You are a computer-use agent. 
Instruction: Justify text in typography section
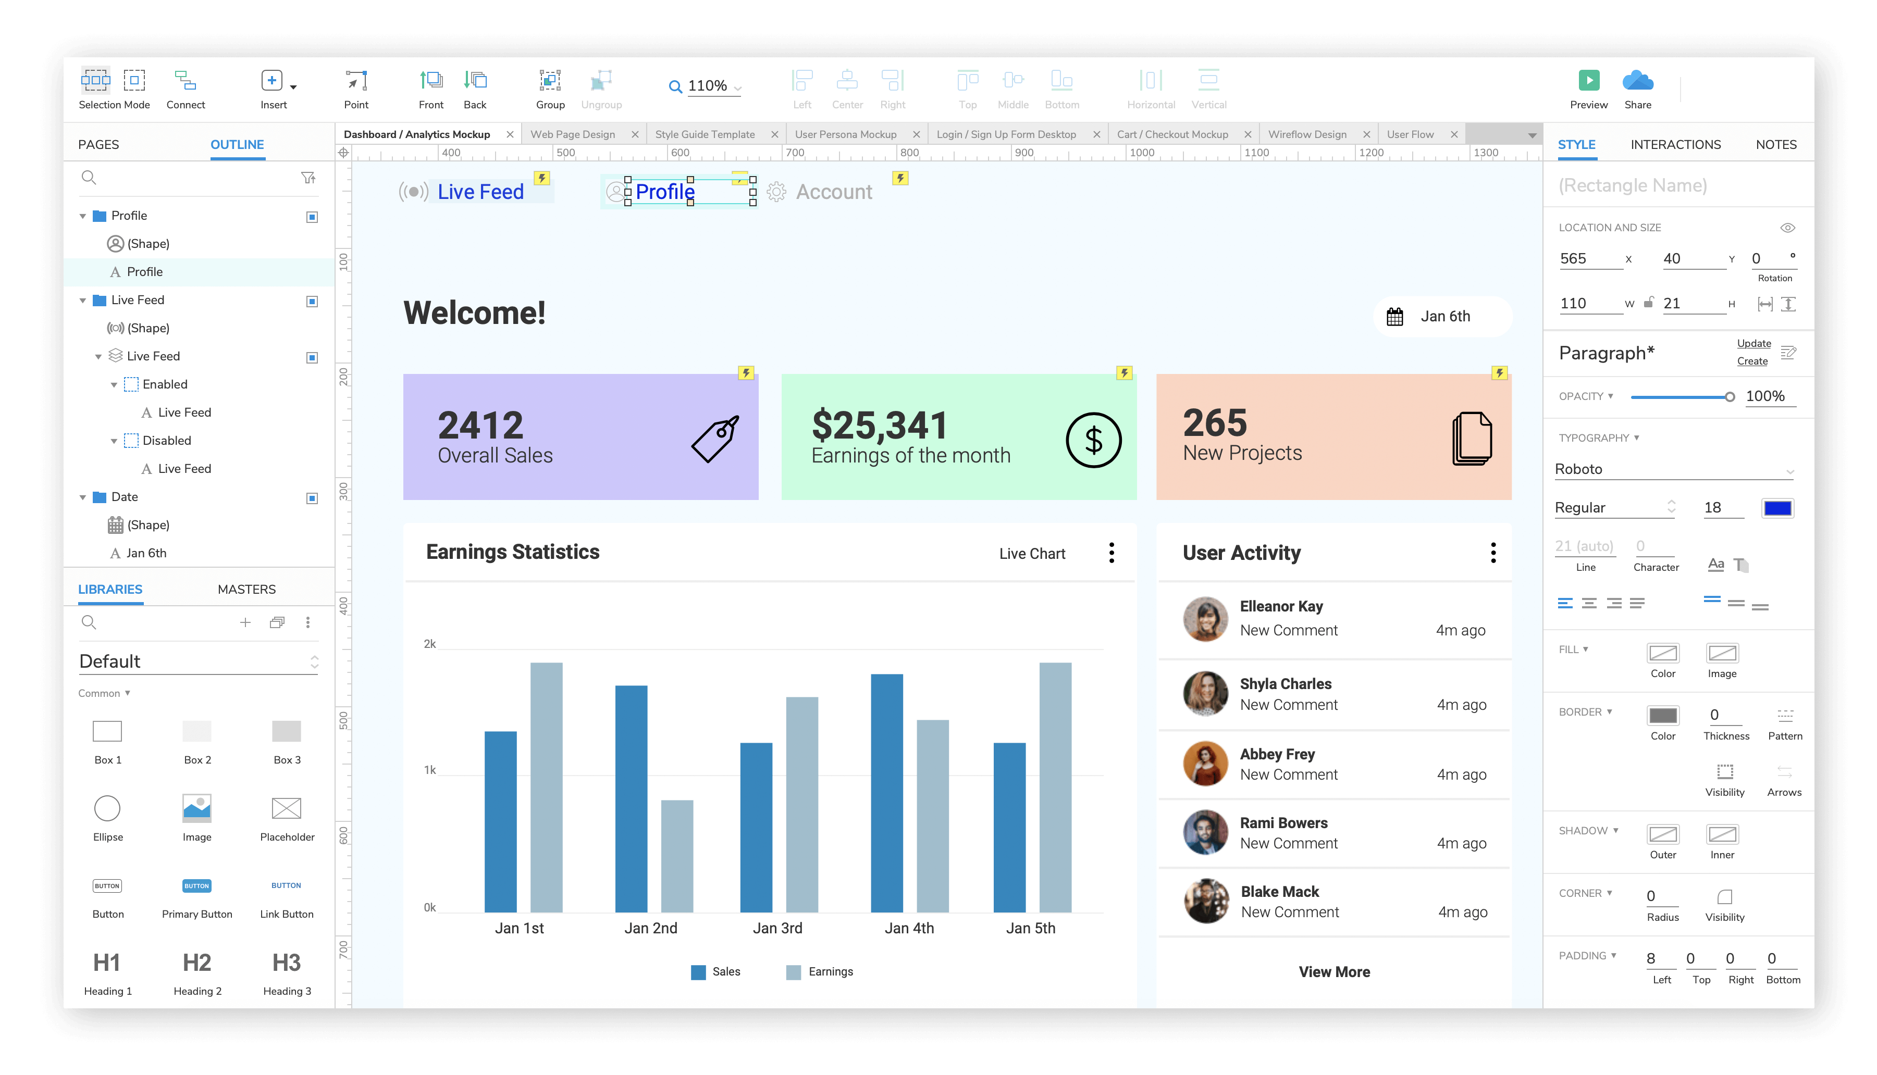tap(1637, 603)
